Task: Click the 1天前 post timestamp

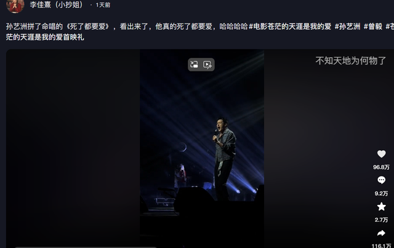Action: point(103,5)
